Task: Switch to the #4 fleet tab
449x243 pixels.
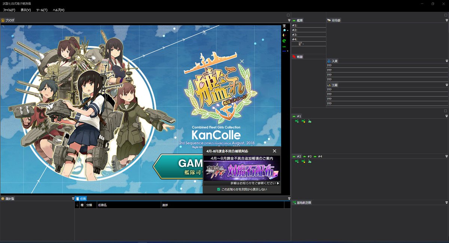Action: pyautogui.click(x=318, y=156)
